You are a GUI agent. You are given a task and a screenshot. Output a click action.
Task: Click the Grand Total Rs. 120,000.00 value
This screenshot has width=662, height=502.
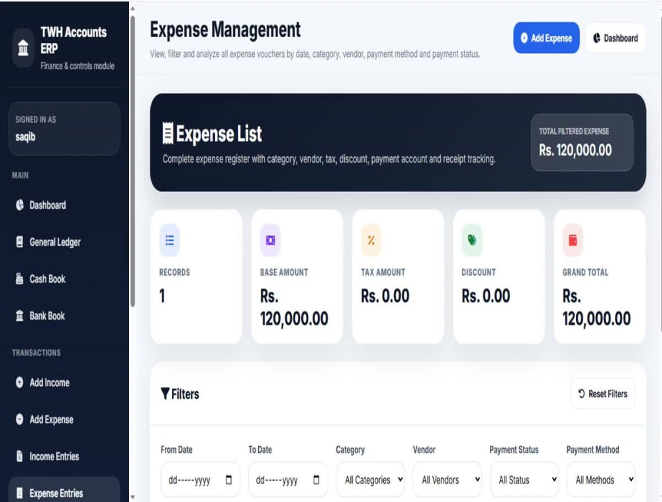pyautogui.click(x=596, y=307)
